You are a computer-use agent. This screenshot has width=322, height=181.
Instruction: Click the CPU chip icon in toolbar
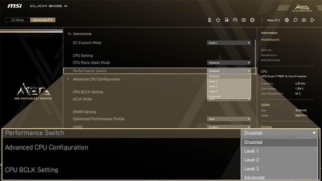point(252,20)
